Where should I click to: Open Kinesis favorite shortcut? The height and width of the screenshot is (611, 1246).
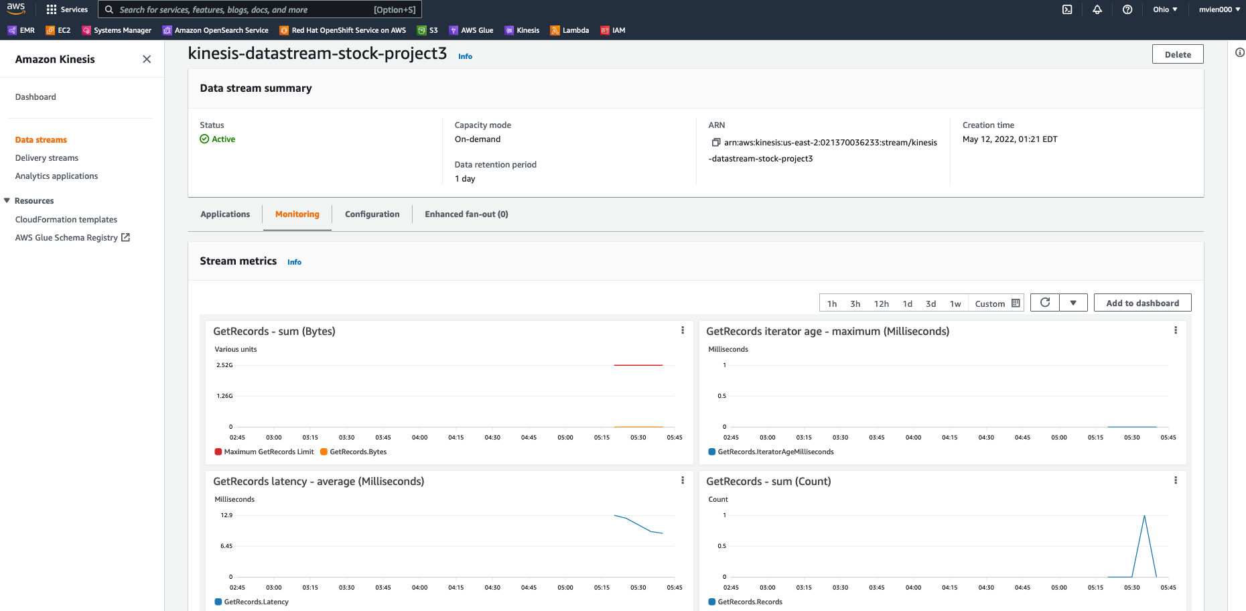(x=522, y=30)
